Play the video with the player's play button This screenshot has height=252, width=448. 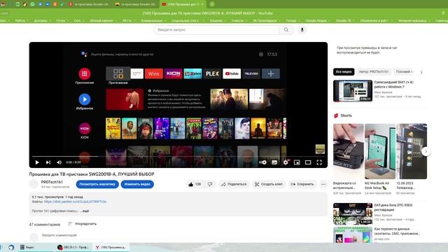[x=37, y=162]
